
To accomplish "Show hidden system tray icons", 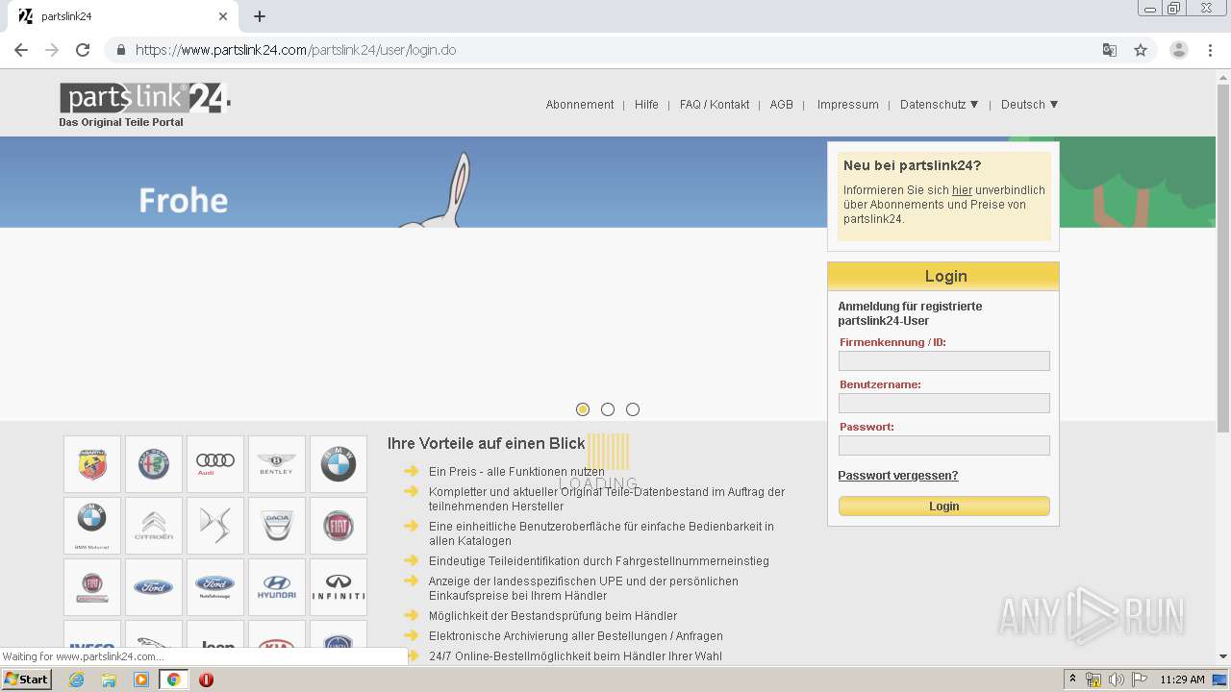I will (1072, 680).
